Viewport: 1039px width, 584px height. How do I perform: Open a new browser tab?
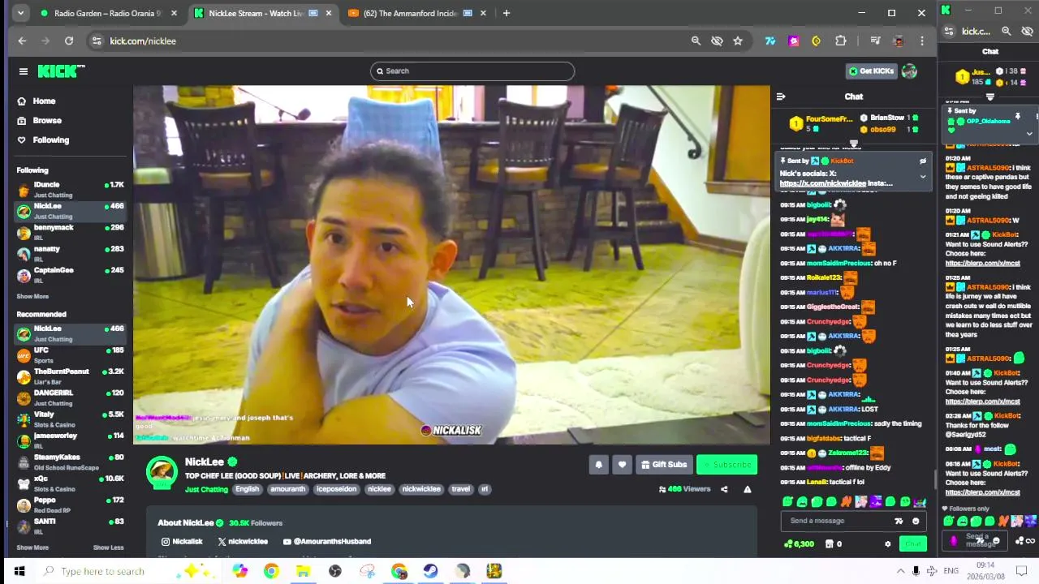(x=506, y=13)
